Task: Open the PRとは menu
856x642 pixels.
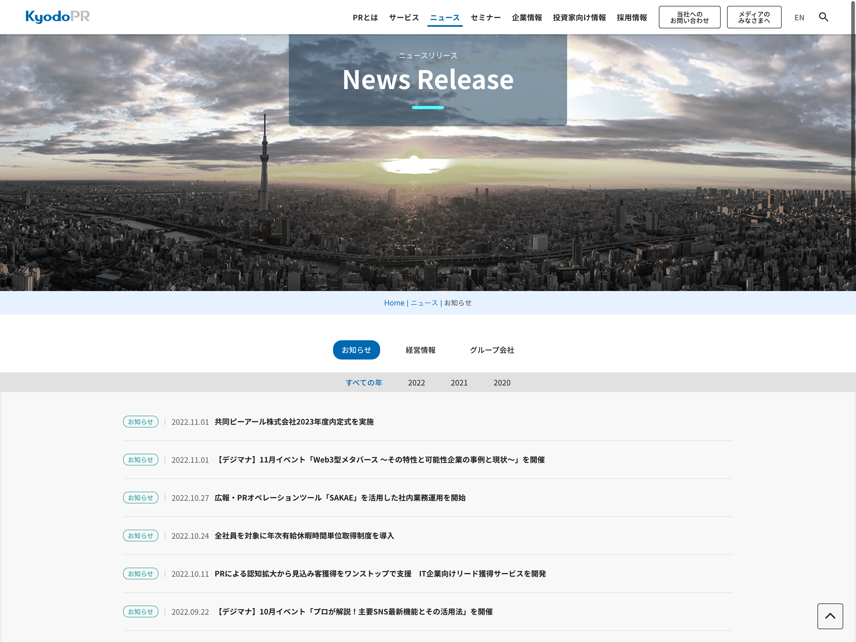Action: coord(365,17)
